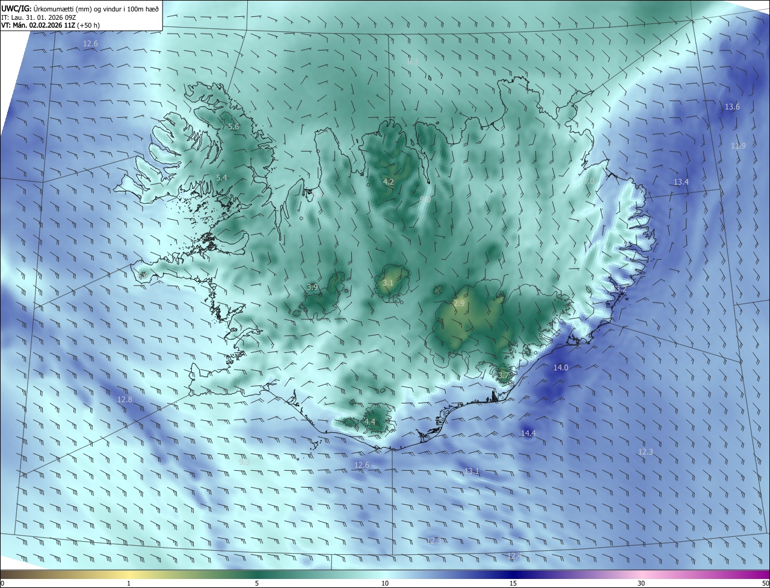
Task: Click the 14.4 precipitation maximum label
Action: point(528,433)
